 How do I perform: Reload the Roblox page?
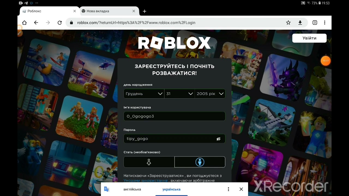pos(60,23)
